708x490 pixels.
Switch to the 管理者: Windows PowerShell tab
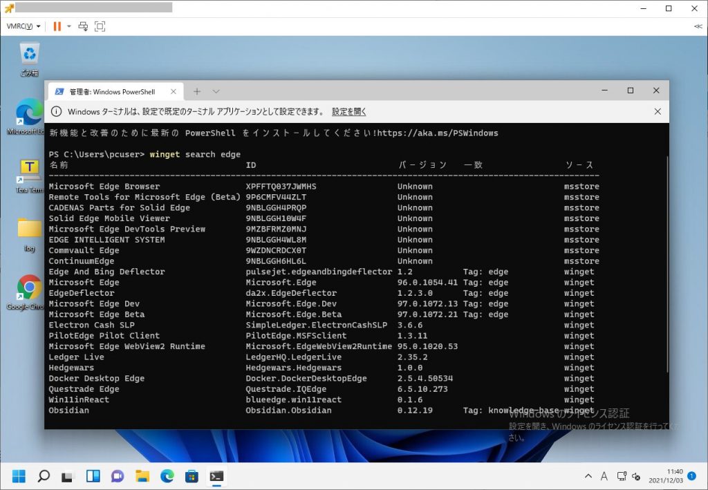pos(112,92)
